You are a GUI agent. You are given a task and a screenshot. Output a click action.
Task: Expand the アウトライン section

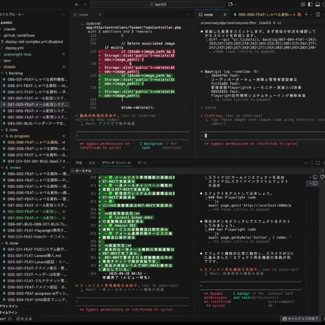point(9,306)
